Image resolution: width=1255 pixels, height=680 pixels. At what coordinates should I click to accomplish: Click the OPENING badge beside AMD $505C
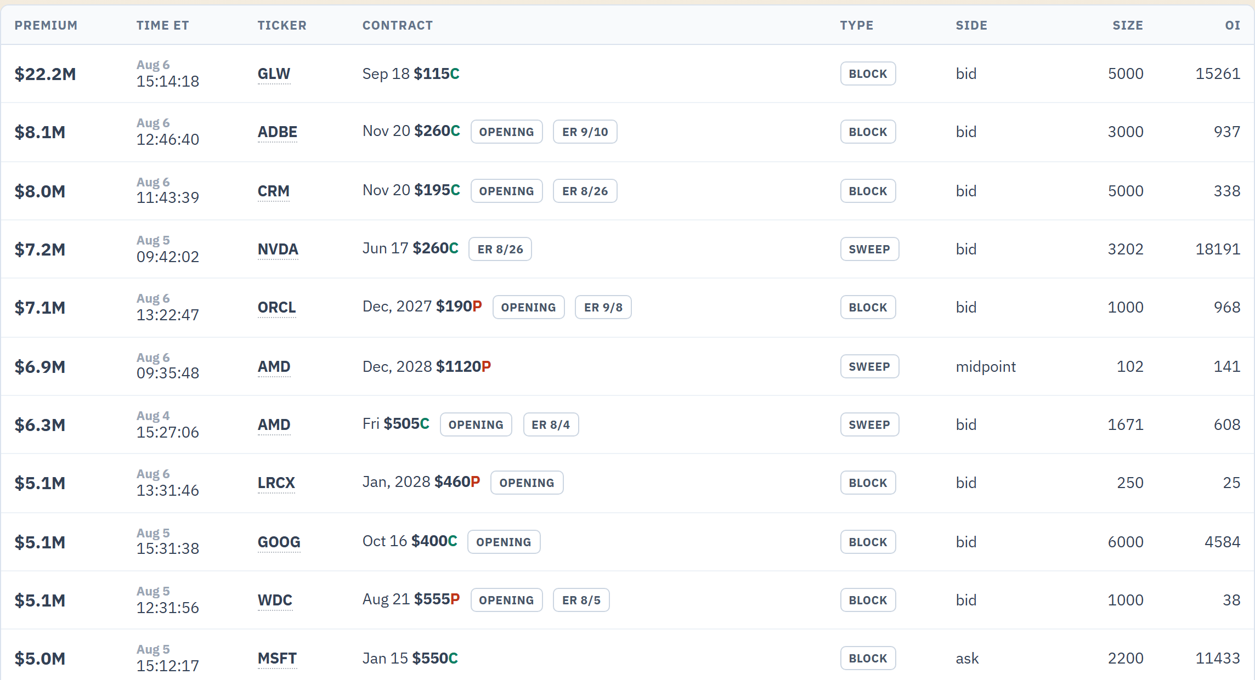point(476,424)
